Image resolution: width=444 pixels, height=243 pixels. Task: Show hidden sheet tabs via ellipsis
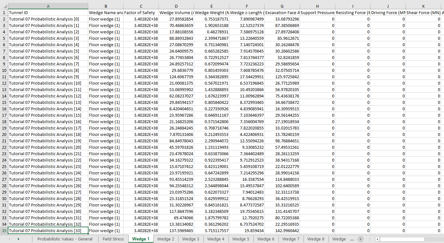pos(352,239)
